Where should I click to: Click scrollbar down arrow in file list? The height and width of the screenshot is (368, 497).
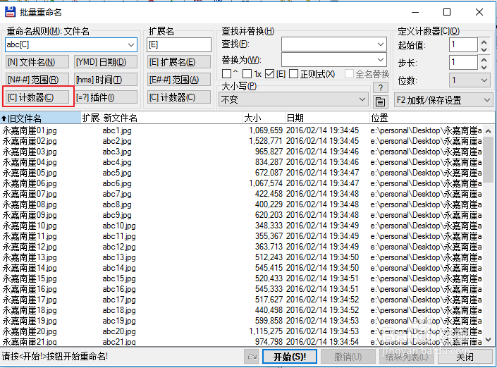(x=488, y=340)
